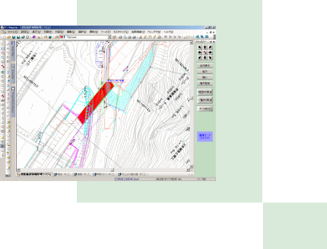The height and width of the screenshot is (249, 327).
Task: Pan the map left with the left arrow
Action: [x=200, y=52]
